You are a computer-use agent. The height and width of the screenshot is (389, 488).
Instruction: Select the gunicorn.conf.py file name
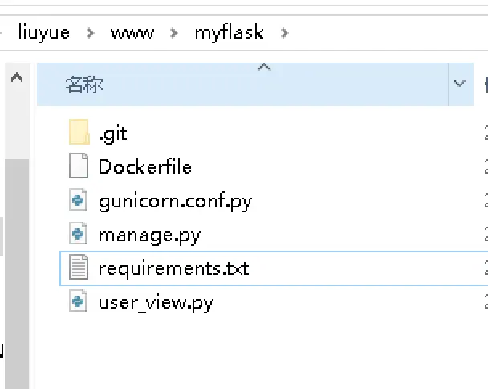point(175,201)
